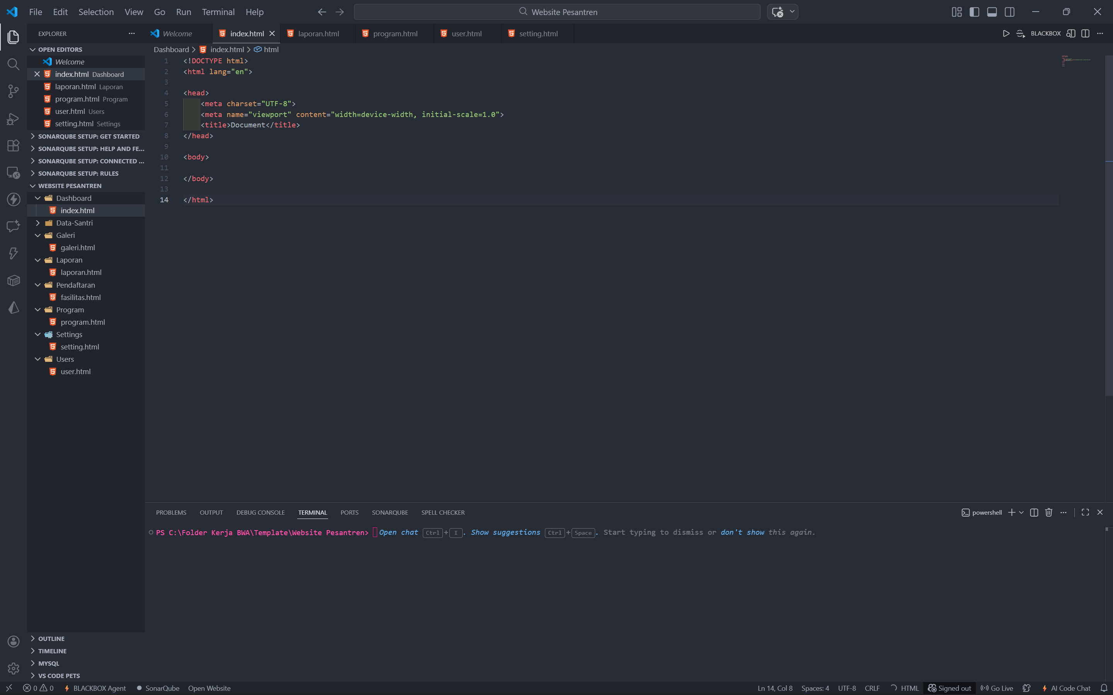Open new terminal launch profile dropdown
The width and height of the screenshot is (1113, 695).
coord(1021,512)
